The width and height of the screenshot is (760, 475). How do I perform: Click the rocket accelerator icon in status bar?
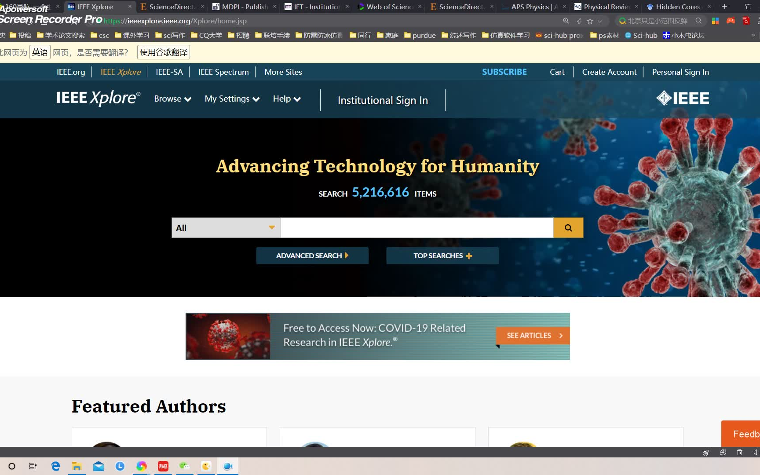click(706, 453)
